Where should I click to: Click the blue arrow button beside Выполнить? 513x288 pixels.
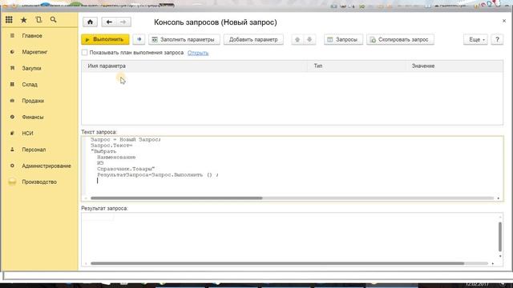[139, 39]
